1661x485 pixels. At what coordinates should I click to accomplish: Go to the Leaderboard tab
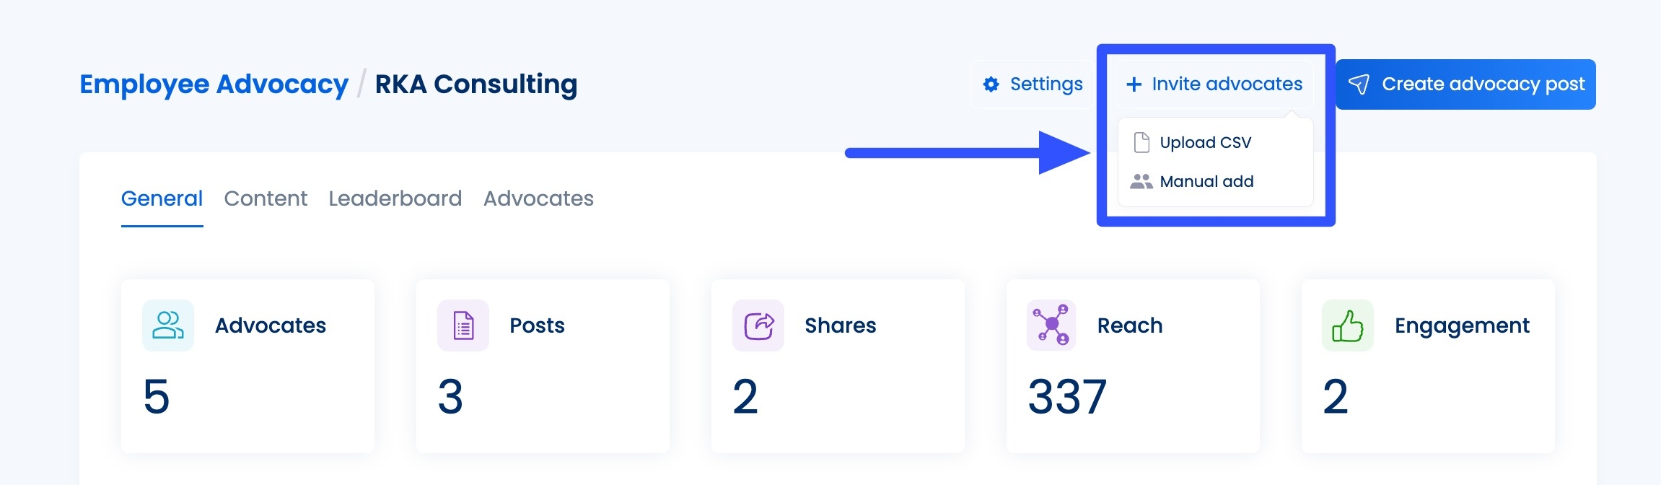(395, 198)
